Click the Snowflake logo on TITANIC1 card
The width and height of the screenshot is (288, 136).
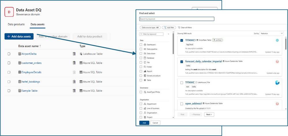click(277, 40)
